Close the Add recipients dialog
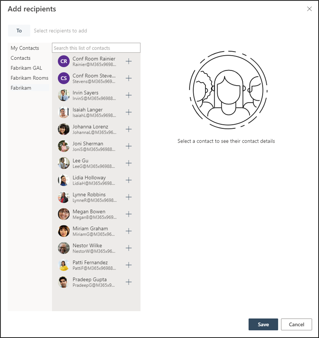319x338 pixels. pos(309,9)
